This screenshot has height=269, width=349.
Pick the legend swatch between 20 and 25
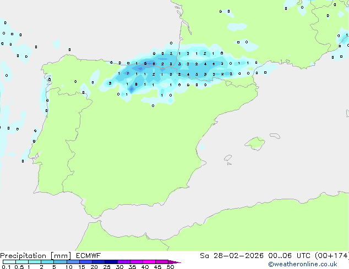pyautogui.click(x=98, y=262)
